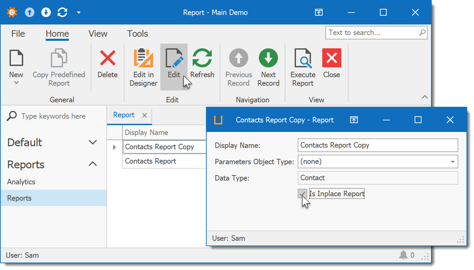Image resolution: width=474 pixels, height=270 pixels.
Task: Click the Delete red X icon
Action: 107,58
